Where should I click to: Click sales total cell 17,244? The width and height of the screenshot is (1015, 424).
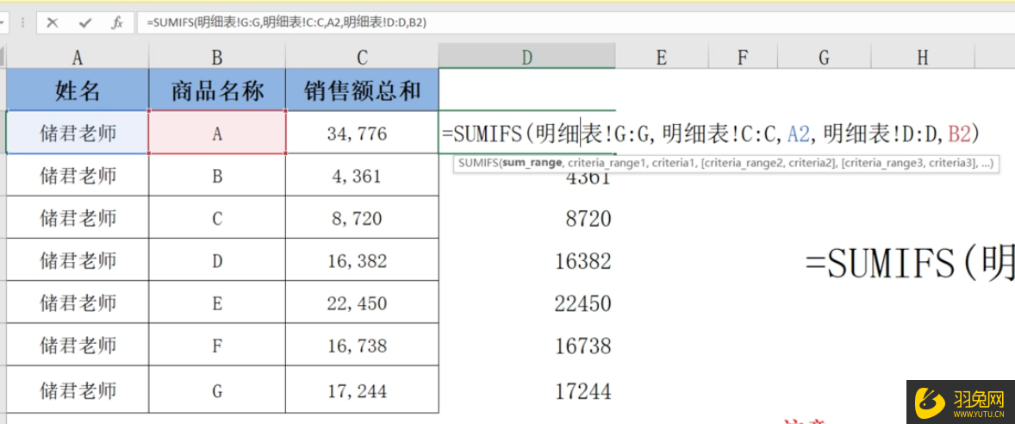pyautogui.click(x=362, y=390)
